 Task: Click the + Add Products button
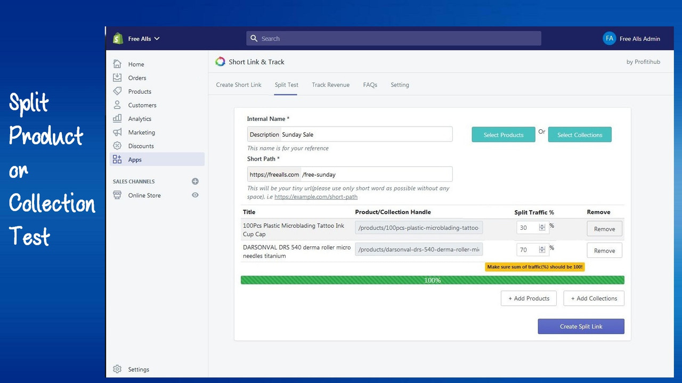(x=529, y=298)
